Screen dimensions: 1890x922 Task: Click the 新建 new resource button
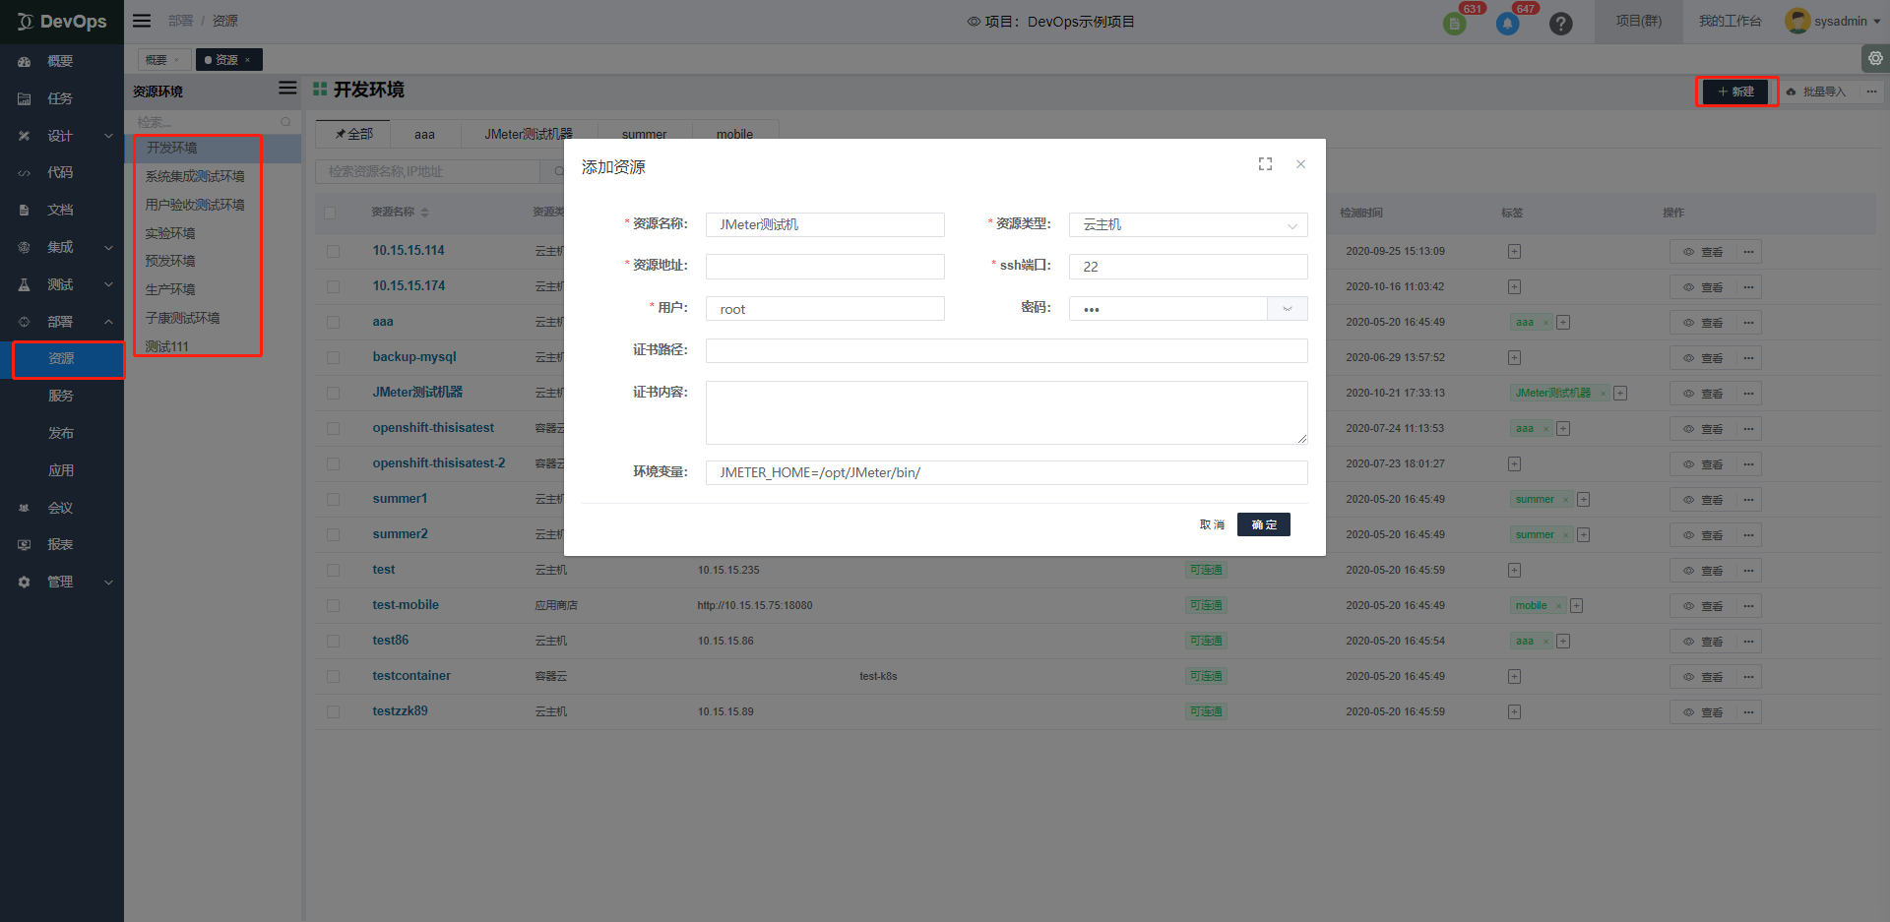pos(1735,92)
